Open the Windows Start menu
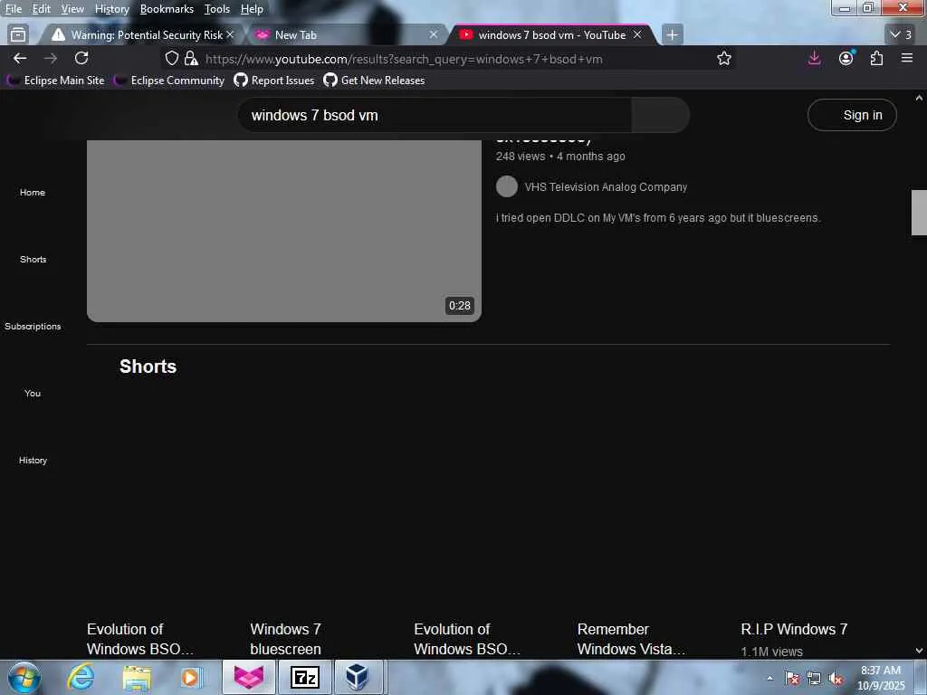927x695 pixels. [x=24, y=677]
